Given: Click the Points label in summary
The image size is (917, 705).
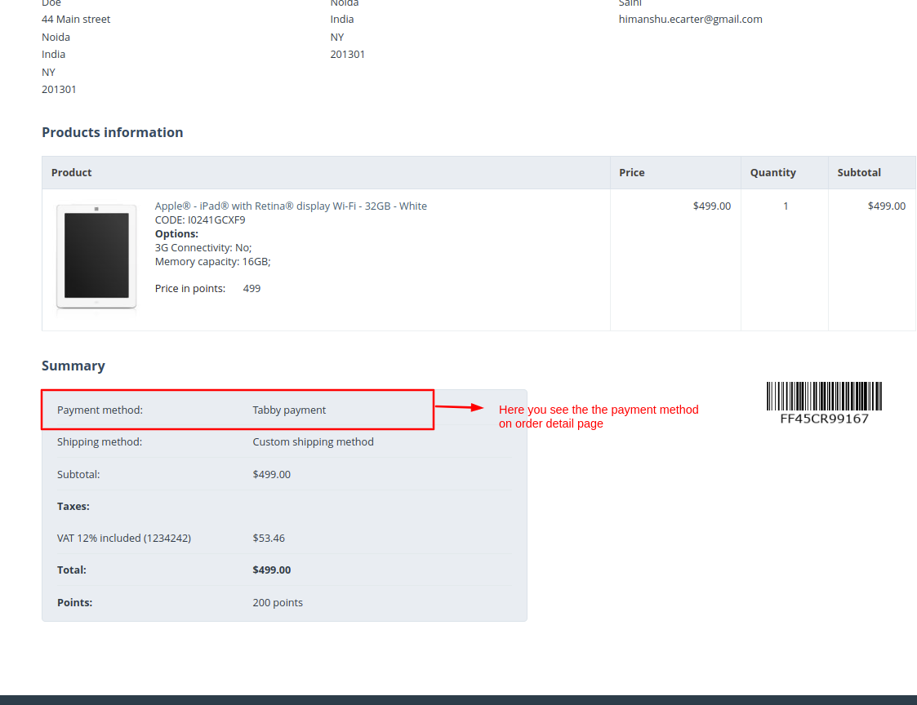Looking at the screenshot, I should (74, 602).
